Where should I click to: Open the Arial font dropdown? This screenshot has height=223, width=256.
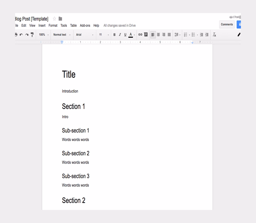84,35
